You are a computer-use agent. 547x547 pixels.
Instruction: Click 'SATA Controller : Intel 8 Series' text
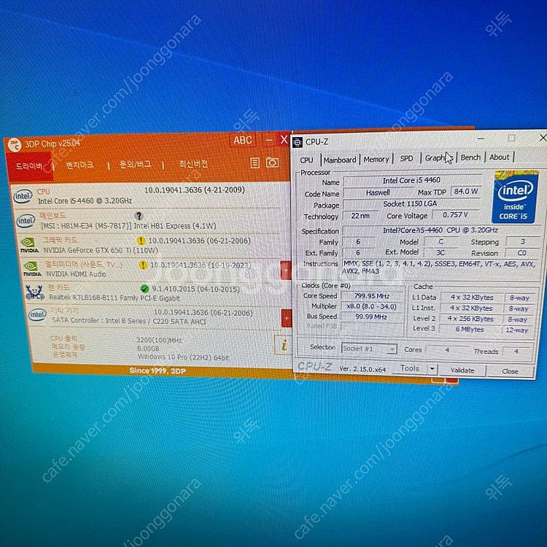[x=98, y=321]
